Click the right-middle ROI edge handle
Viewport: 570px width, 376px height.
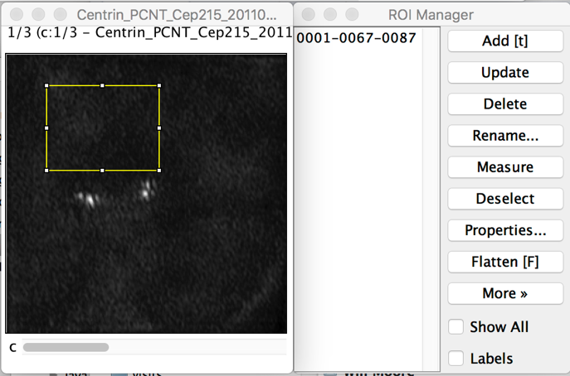(x=159, y=128)
